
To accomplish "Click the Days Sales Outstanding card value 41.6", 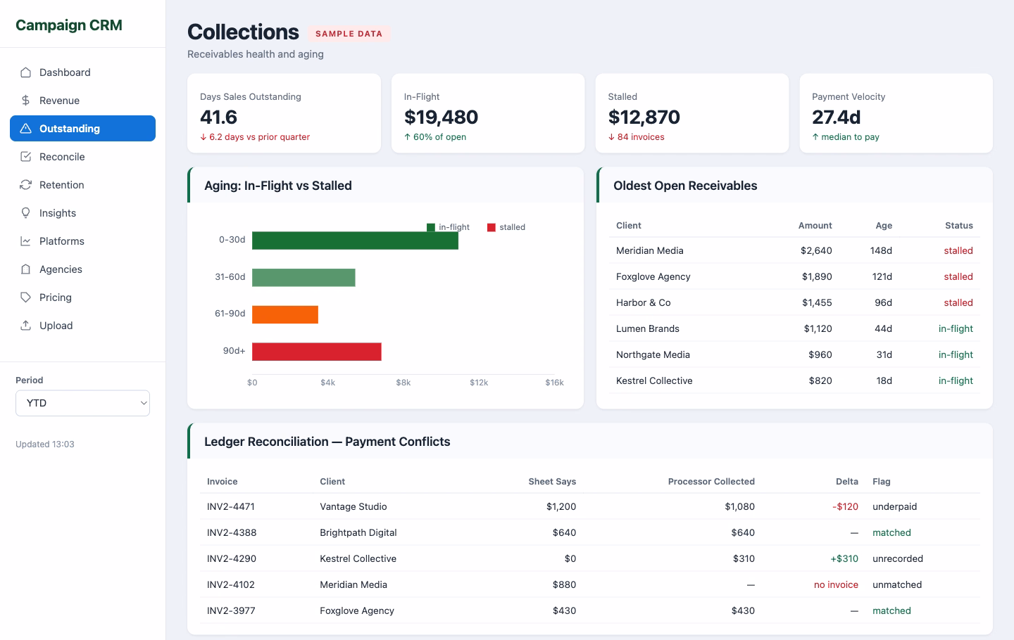I will pos(218,117).
